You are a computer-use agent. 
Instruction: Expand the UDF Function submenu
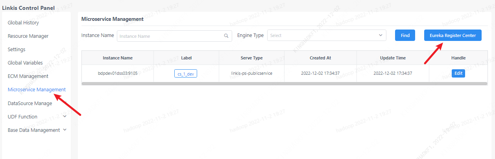point(65,116)
